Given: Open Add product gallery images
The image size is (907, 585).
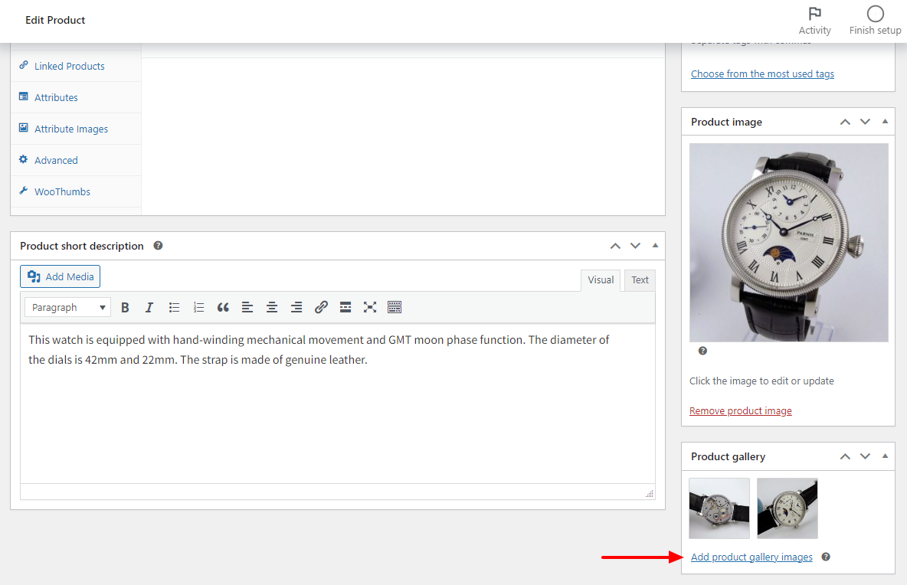Looking at the screenshot, I should pyautogui.click(x=751, y=557).
